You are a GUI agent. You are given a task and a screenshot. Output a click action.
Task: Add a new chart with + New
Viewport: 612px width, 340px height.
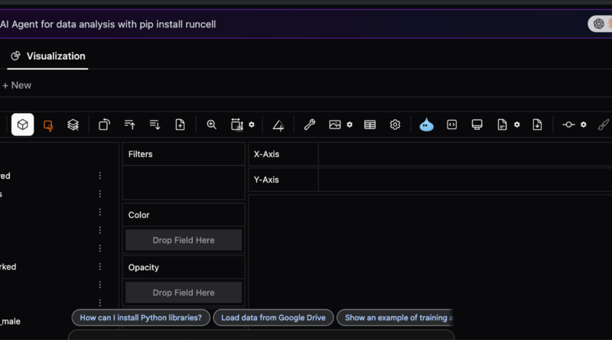[17, 86]
